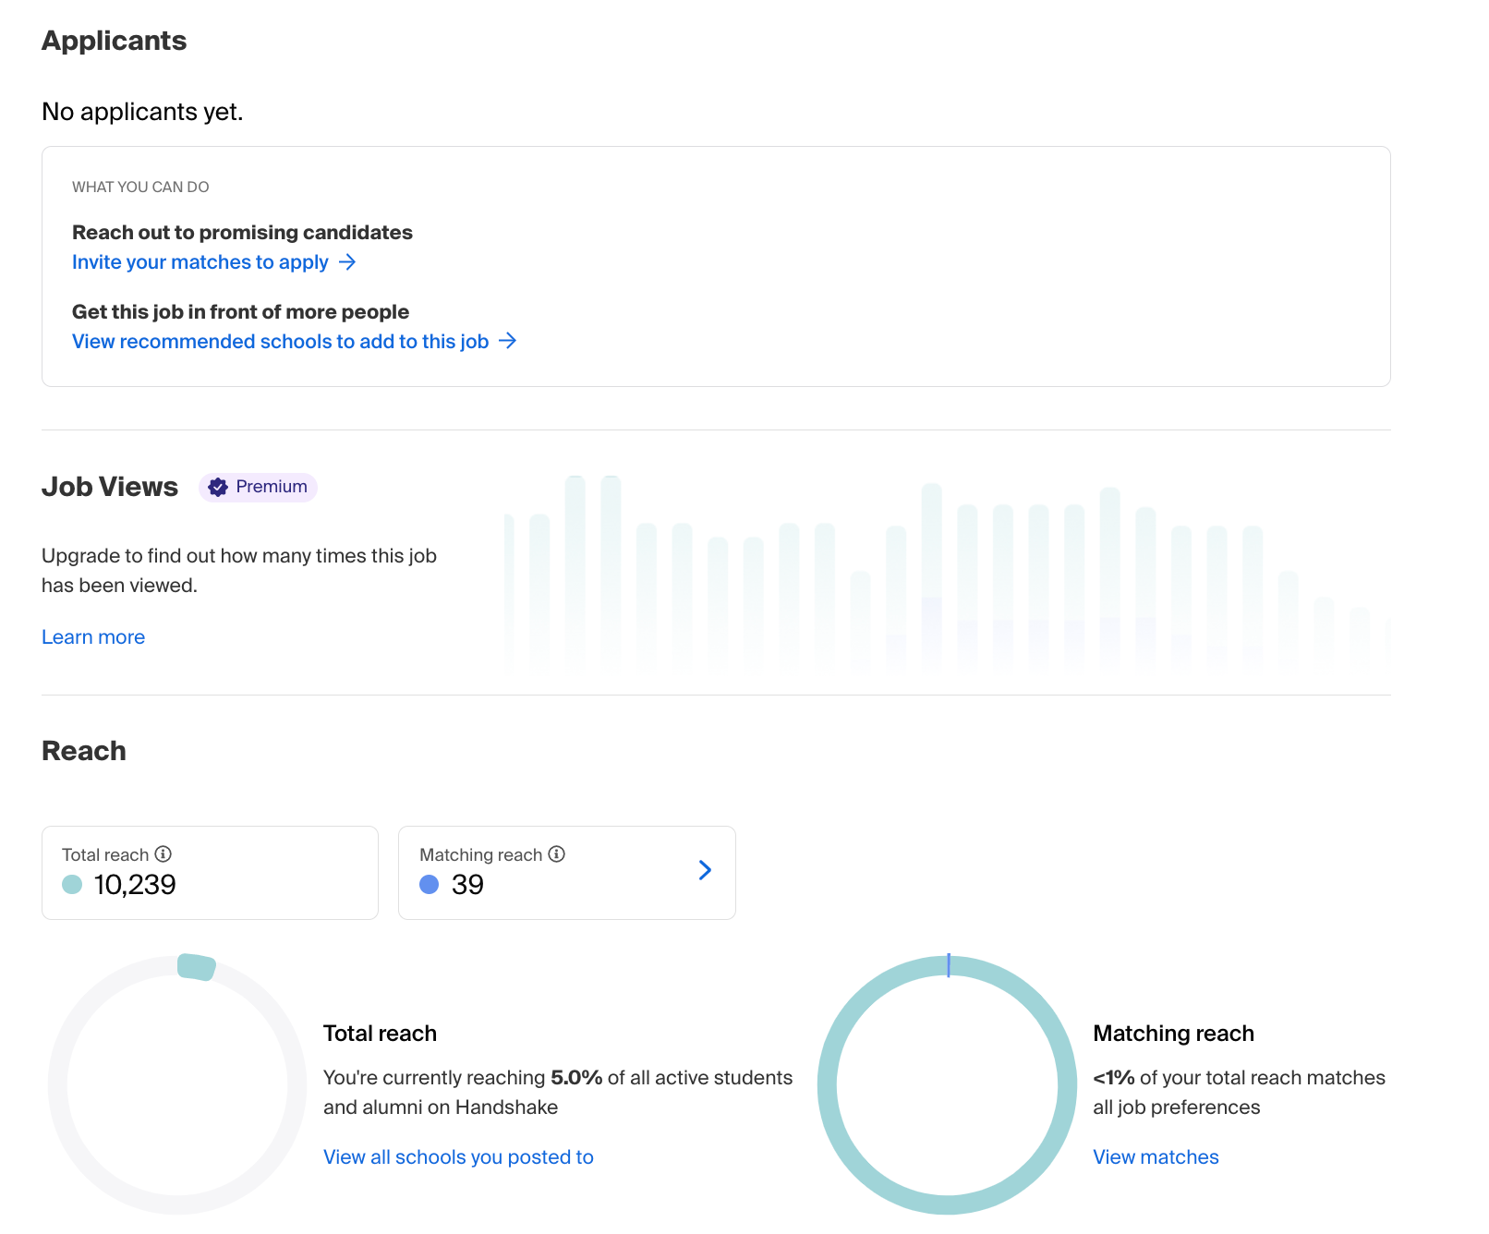The width and height of the screenshot is (1489, 1234).
Task: Click the Matching reach info icon
Action: 557,854
